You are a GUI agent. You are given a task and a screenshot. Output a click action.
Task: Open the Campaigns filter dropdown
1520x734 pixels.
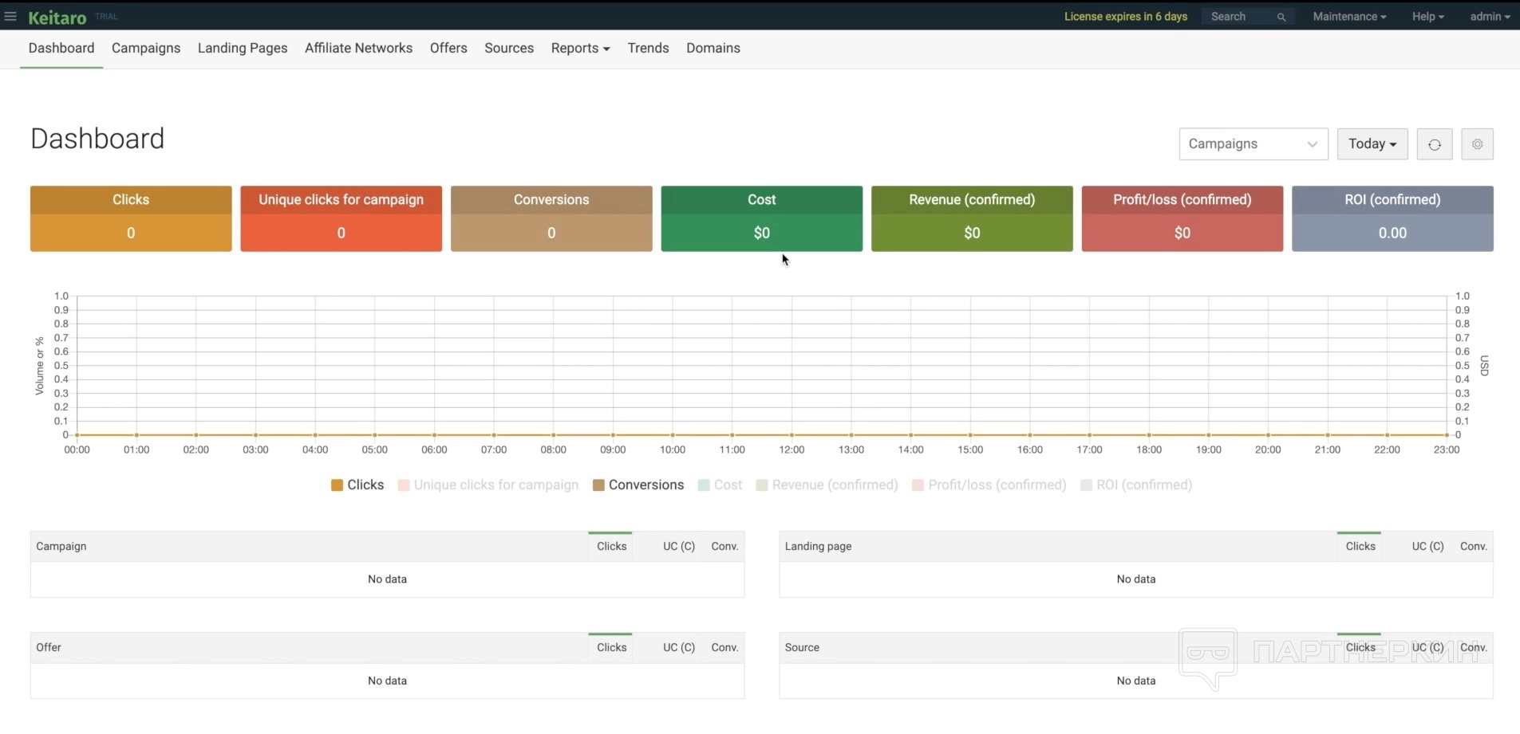tap(1253, 144)
